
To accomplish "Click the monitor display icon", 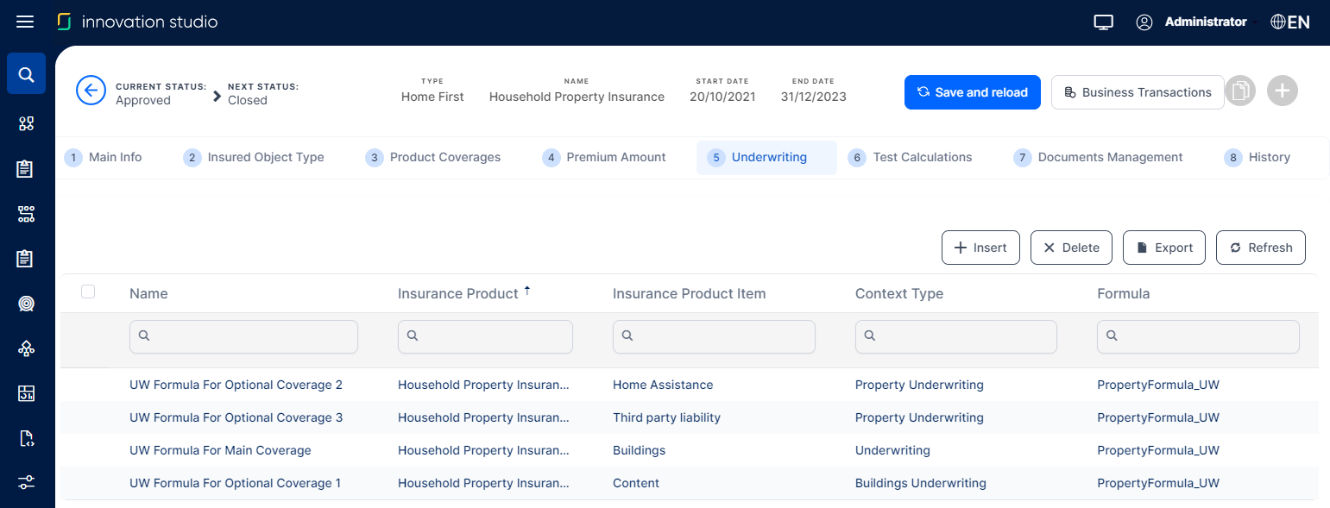I will point(1103,22).
